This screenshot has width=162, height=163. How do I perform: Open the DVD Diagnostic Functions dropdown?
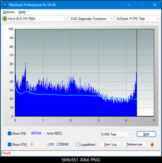[x=91, y=19]
